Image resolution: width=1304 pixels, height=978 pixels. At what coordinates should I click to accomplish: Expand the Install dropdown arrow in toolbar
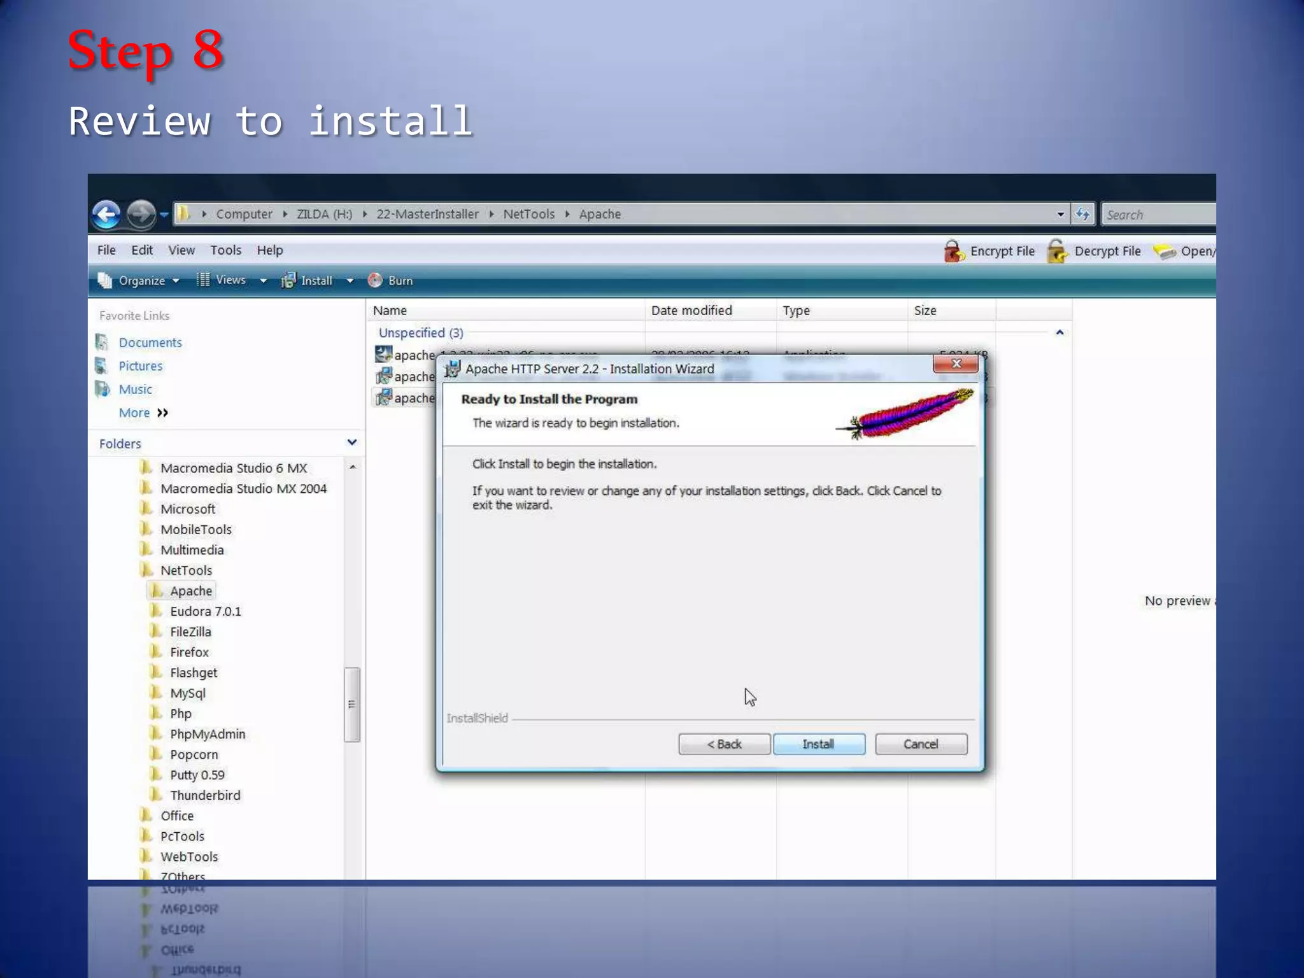350,281
